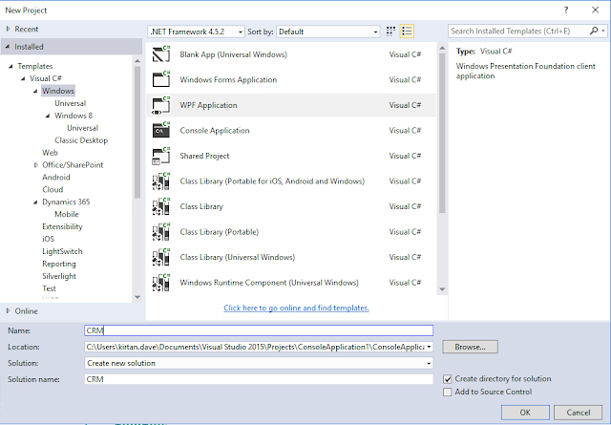Select Universal under the Windows node
The width and height of the screenshot is (611, 425).
click(x=70, y=103)
